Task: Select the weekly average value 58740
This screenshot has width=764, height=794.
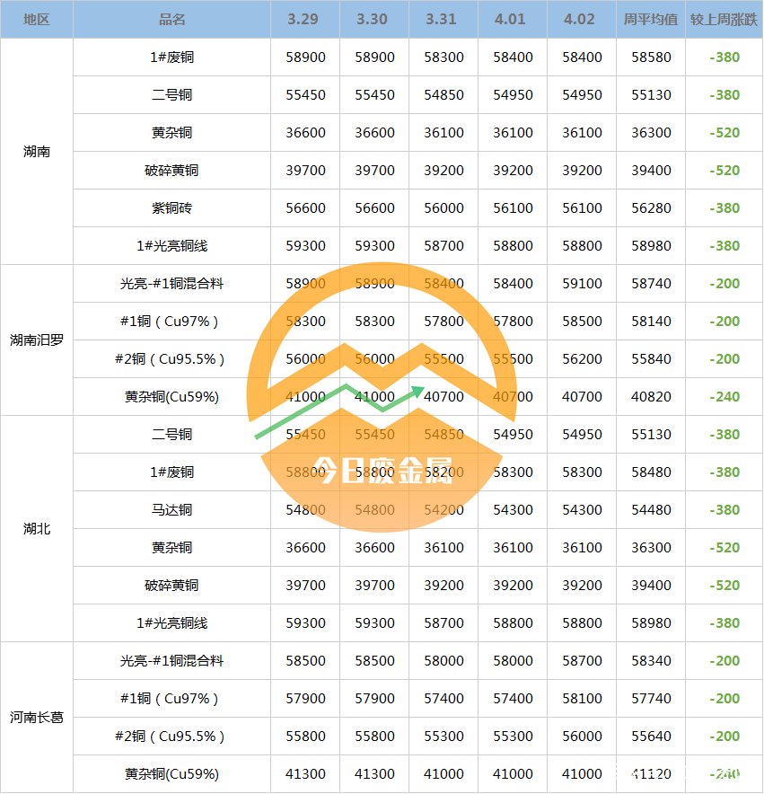Action: pos(651,283)
